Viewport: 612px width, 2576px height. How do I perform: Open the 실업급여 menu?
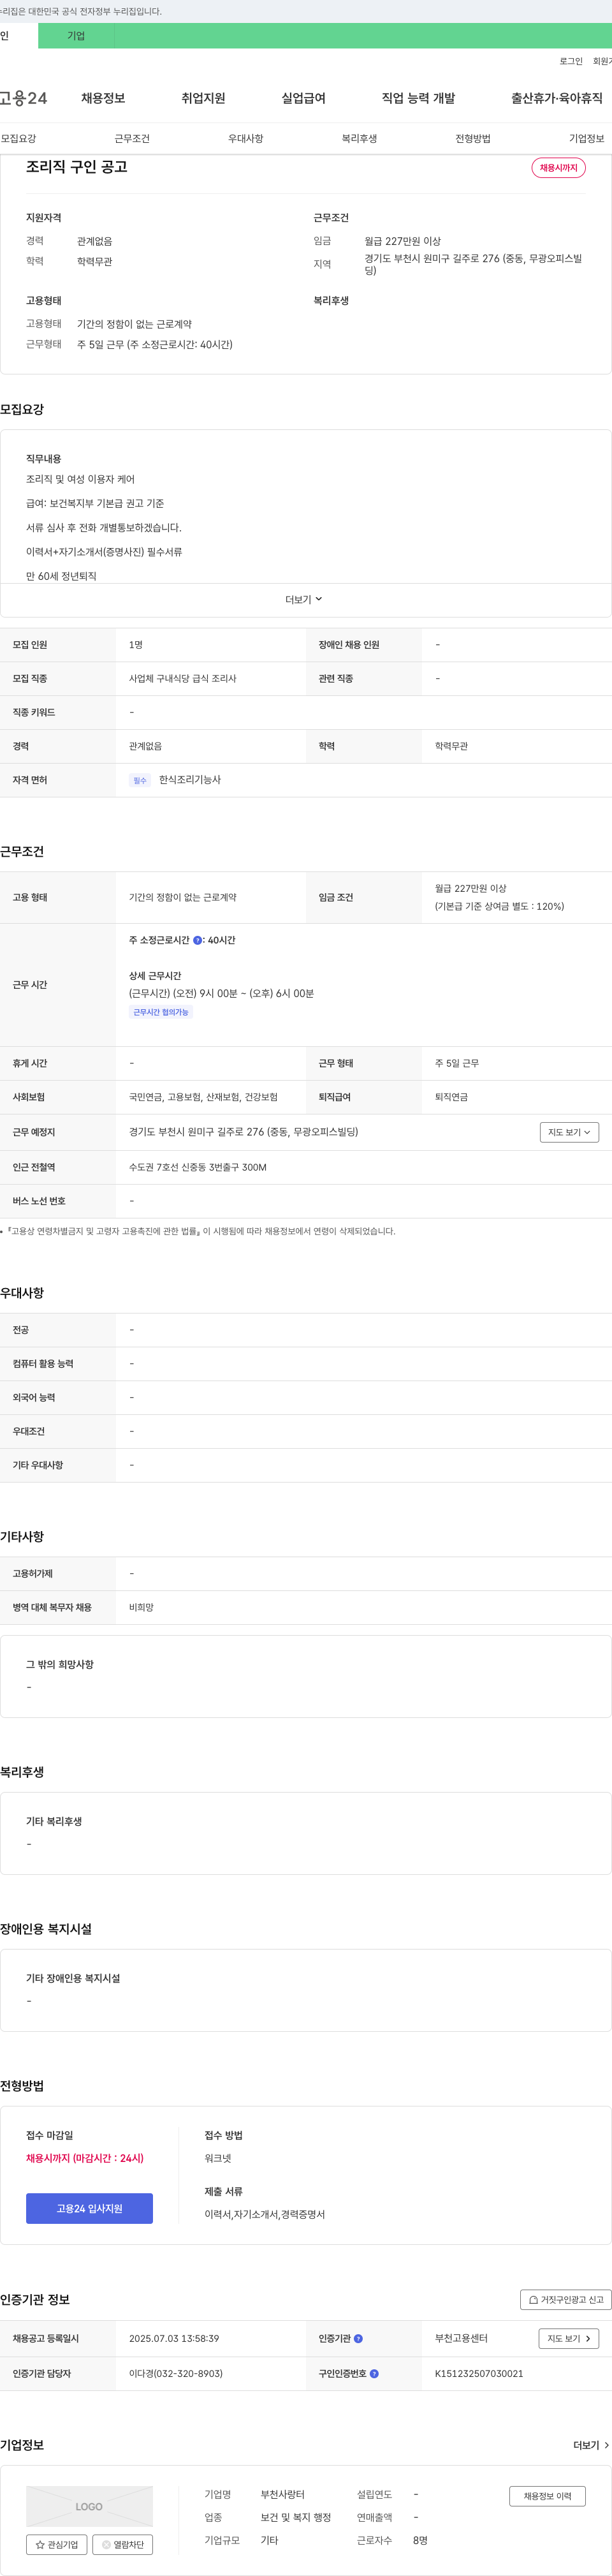[x=303, y=98]
